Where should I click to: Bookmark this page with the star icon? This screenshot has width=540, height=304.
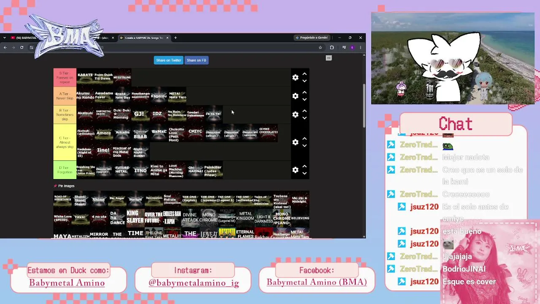pyautogui.click(x=320, y=47)
